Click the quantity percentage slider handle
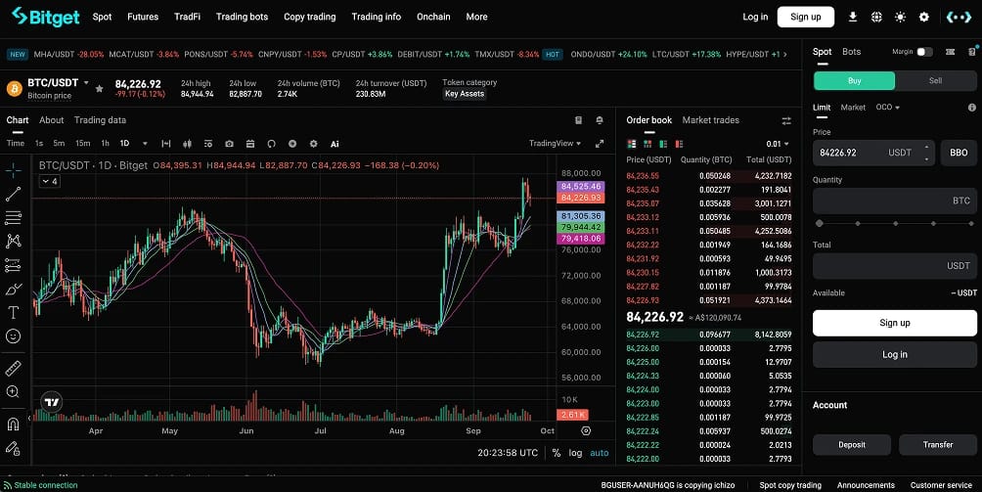The image size is (982, 492). pos(820,223)
